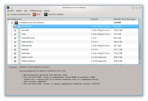Click the package icon of initramfs-tools
This screenshot has height=101, width=148.
[19, 38]
